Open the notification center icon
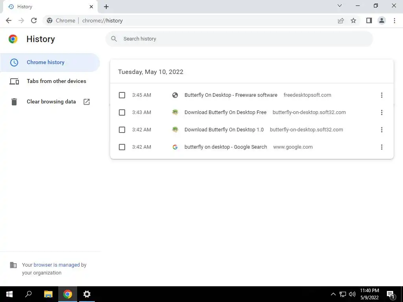 pos(391,294)
